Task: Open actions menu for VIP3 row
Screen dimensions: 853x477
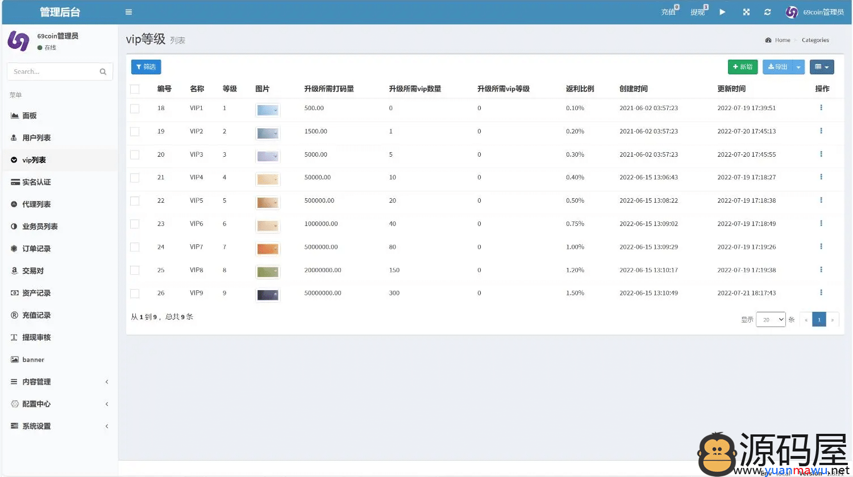Action: point(821,154)
